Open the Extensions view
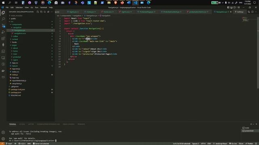The height and width of the screenshot is (145, 259). 3,38
